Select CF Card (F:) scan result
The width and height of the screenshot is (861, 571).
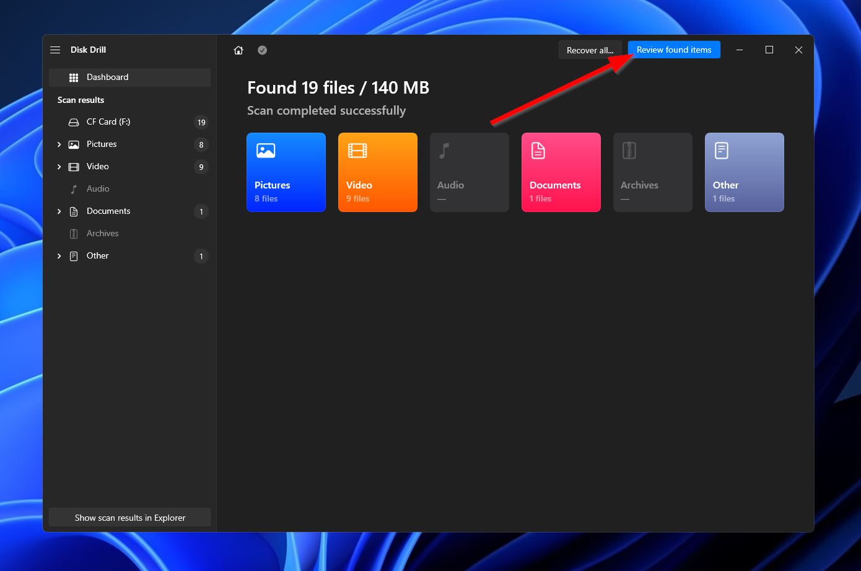coord(130,122)
